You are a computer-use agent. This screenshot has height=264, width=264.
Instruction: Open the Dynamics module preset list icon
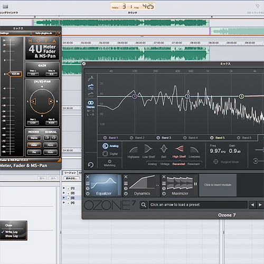[126, 183]
